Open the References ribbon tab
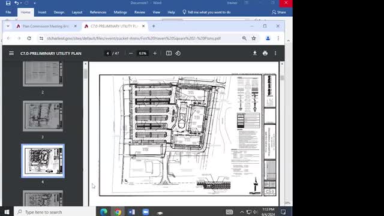Image resolution: width=384 pixels, height=216 pixels. point(98,12)
